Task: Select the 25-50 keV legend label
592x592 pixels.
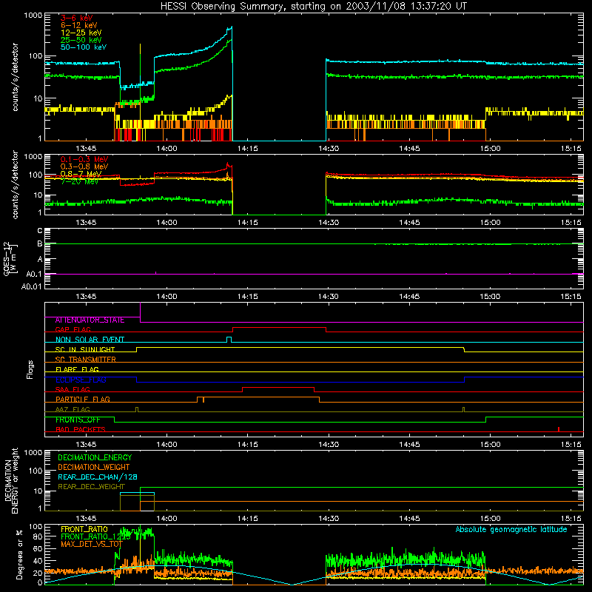Action: (x=81, y=40)
